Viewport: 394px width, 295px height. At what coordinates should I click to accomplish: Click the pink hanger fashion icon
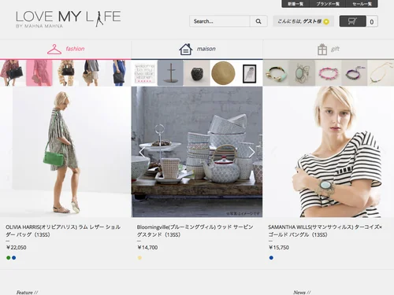pyautogui.click(x=54, y=49)
